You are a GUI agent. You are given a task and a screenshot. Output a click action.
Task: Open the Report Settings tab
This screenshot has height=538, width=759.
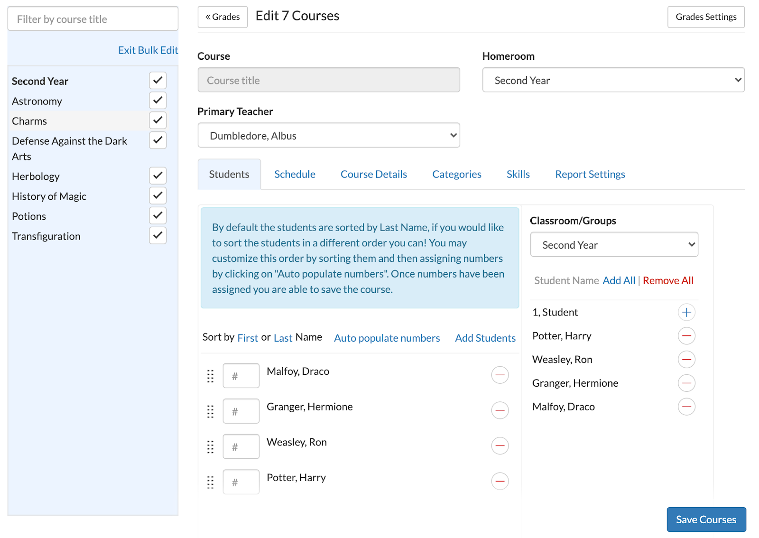coord(590,174)
